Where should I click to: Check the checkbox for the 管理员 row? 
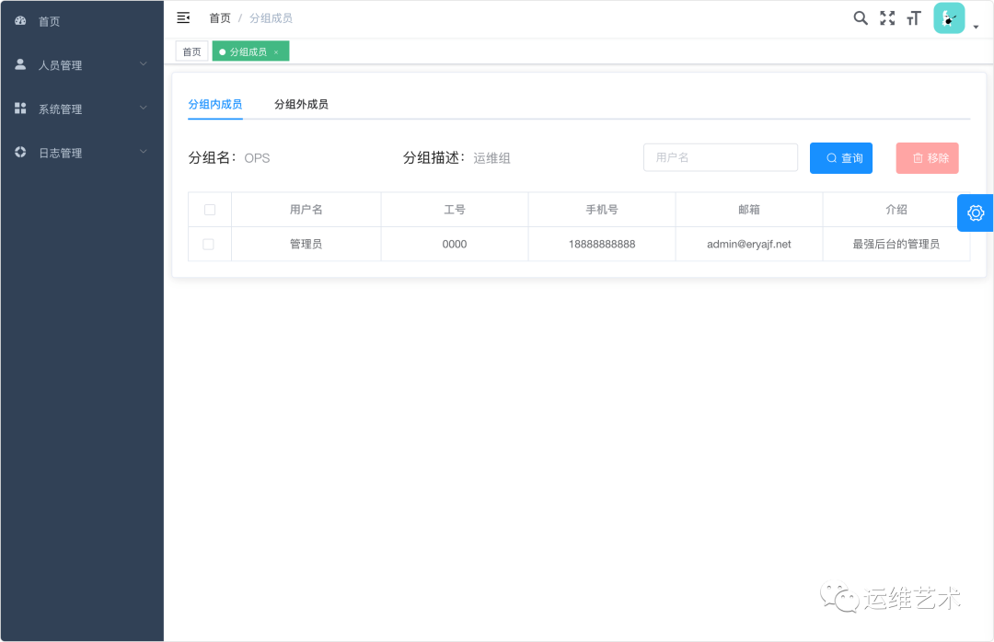[209, 244]
